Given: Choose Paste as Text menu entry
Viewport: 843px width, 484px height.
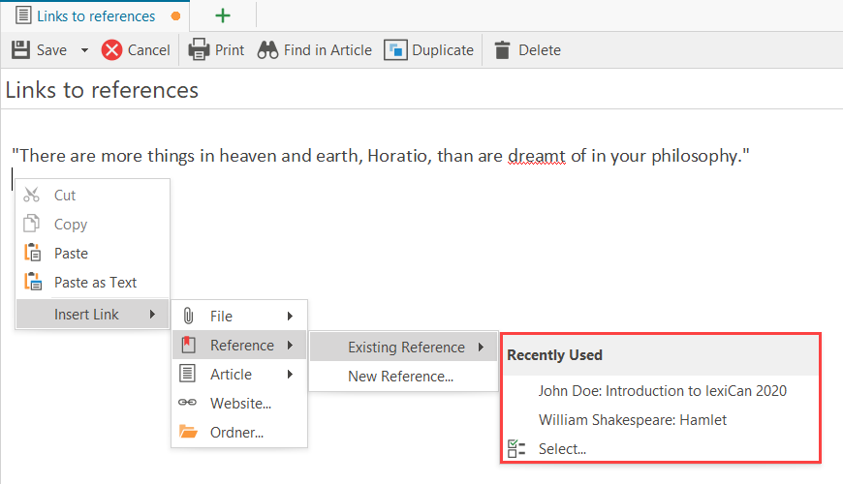Looking at the screenshot, I should (95, 283).
